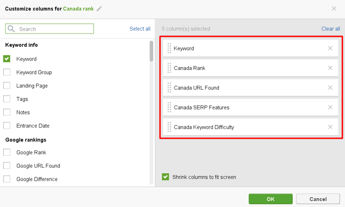Check the Google Difference checkbox
This screenshot has height=207, width=345.
click(6, 179)
